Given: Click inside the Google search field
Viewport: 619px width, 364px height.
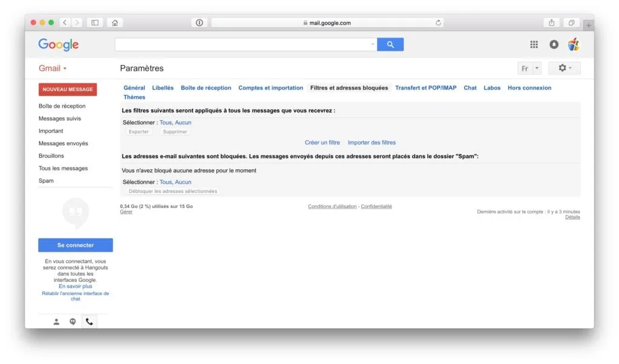Looking at the screenshot, I should [242, 44].
